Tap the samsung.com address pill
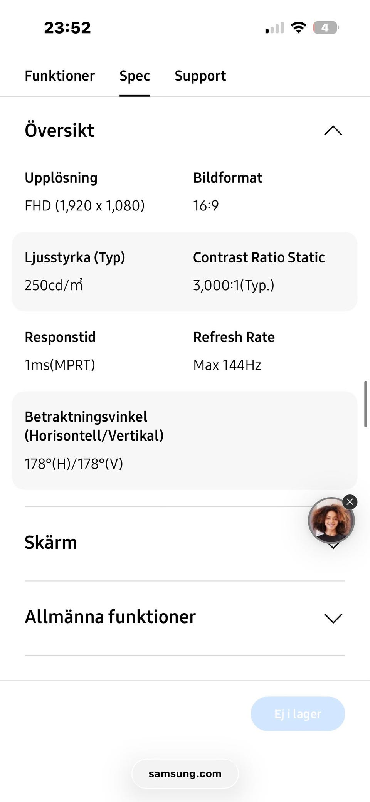Viewport: 370px width, 802px height. coord(185,774)
